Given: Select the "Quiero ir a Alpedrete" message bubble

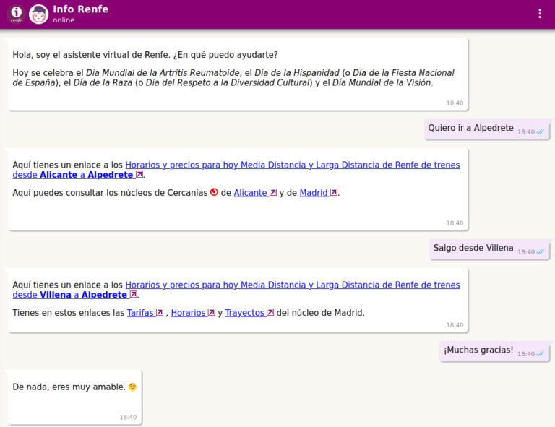Looking at the screenshot, I should pos(470,129).
